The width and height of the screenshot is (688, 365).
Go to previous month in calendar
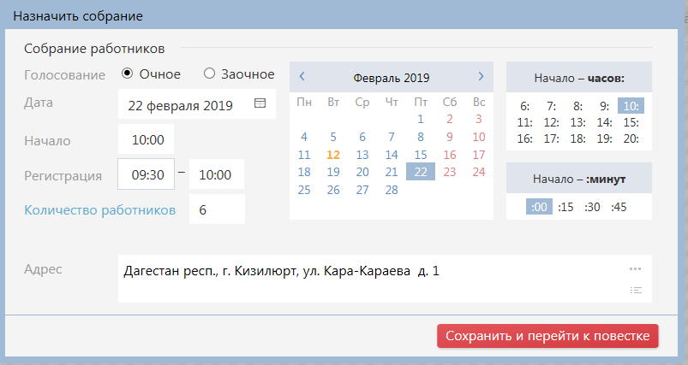click(302, 77)
